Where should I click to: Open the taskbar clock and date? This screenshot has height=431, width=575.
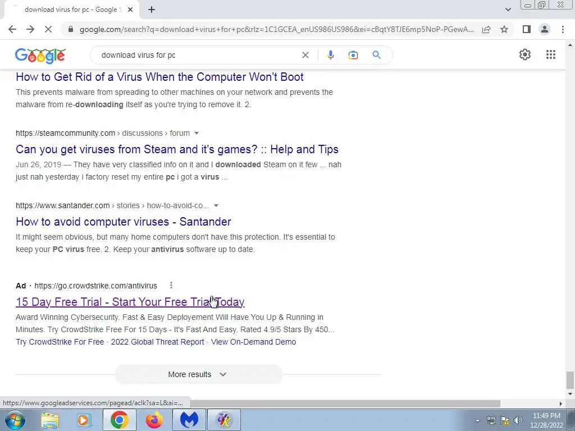click(x=546, y=420)
